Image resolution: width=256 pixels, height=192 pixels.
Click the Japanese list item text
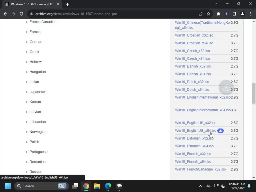coord(37,92)
